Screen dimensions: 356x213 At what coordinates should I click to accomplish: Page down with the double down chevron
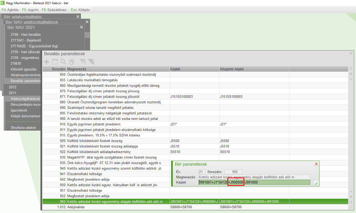[x=350, y=196]
